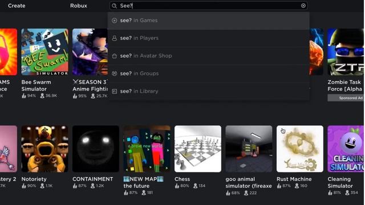Click thumbs-up icon under Rust Machine
Image resolution: width=365 pixels, height=205 pixels.
tap(279, 186)
